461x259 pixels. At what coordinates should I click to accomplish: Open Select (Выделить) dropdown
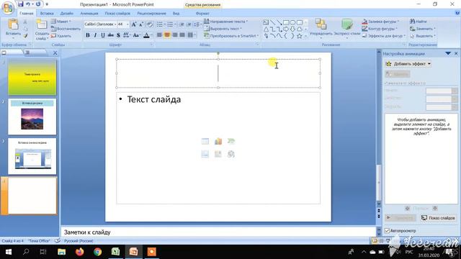click(x=423, y=36)
